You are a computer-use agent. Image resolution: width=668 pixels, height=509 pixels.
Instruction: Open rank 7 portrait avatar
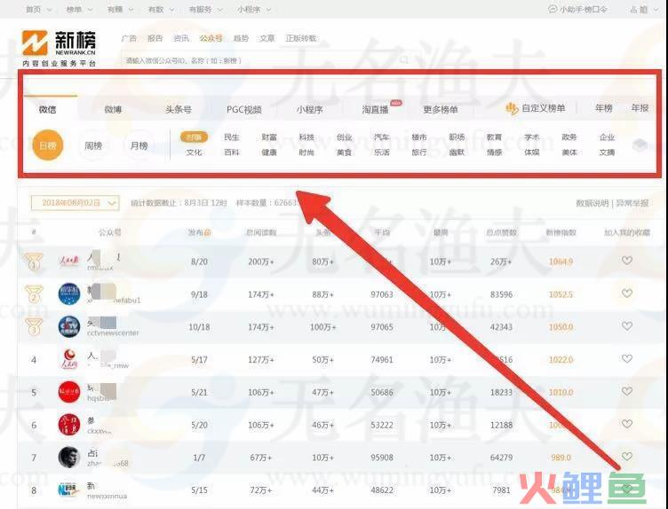[x=69, y=457]
